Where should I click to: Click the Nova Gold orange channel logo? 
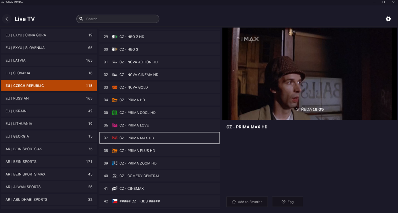[x=115, y=87]
